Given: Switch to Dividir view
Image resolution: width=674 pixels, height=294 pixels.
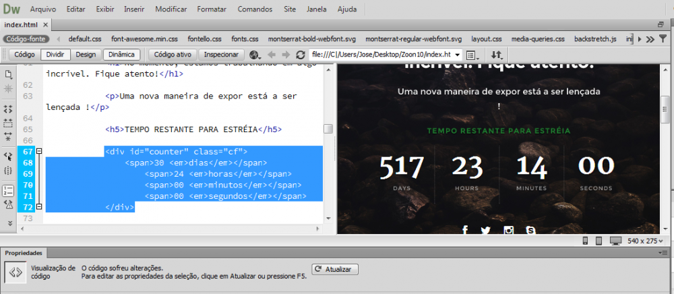Looking at the screenshot, I should pyautogui.click(x=55, y=55).
